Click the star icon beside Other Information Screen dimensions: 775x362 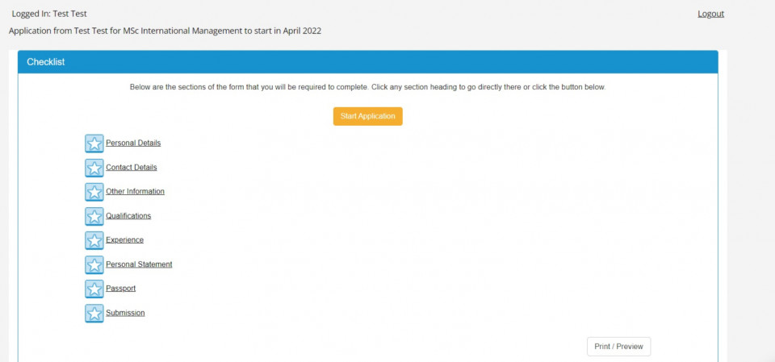[94, 192]
